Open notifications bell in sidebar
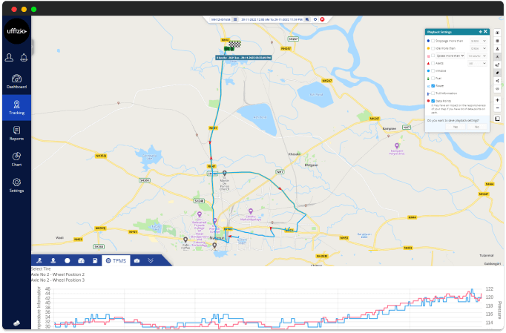Image resolution: width=506 pixels, height=333 pixels. (x=24, y=58)
